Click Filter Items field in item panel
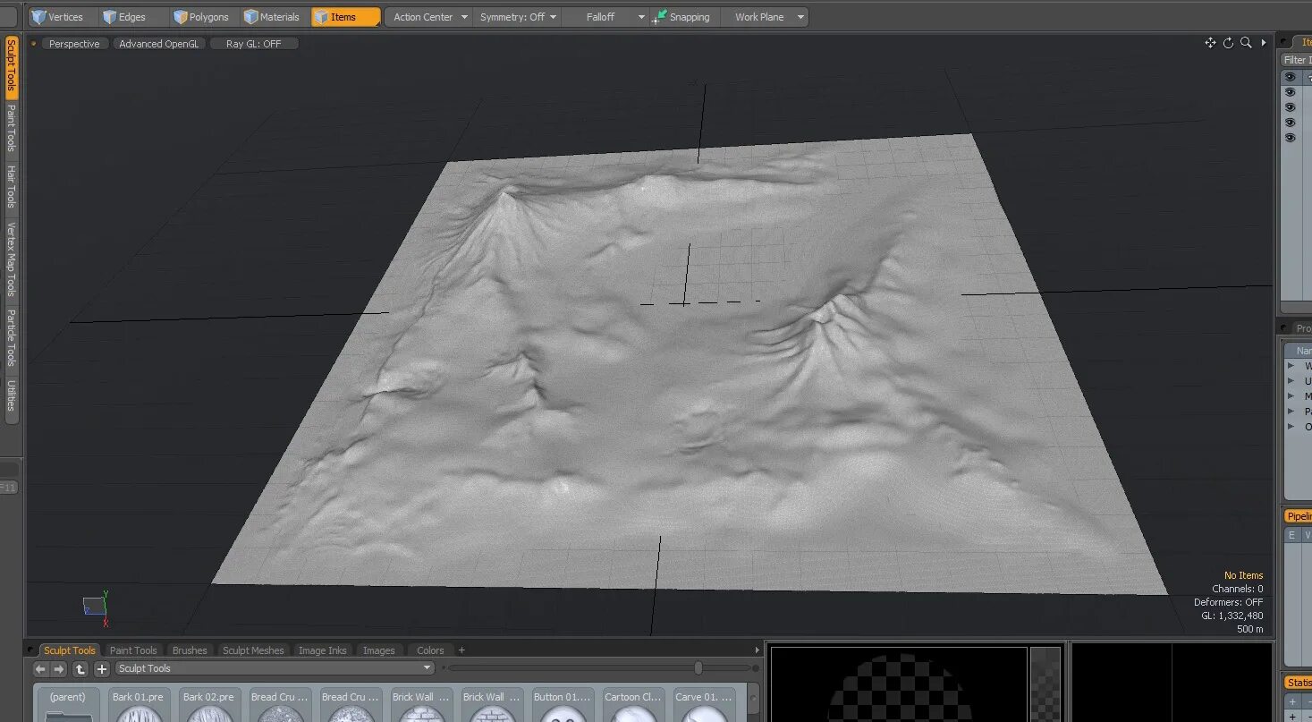 pyautogui.click(x=1296, y=60)
